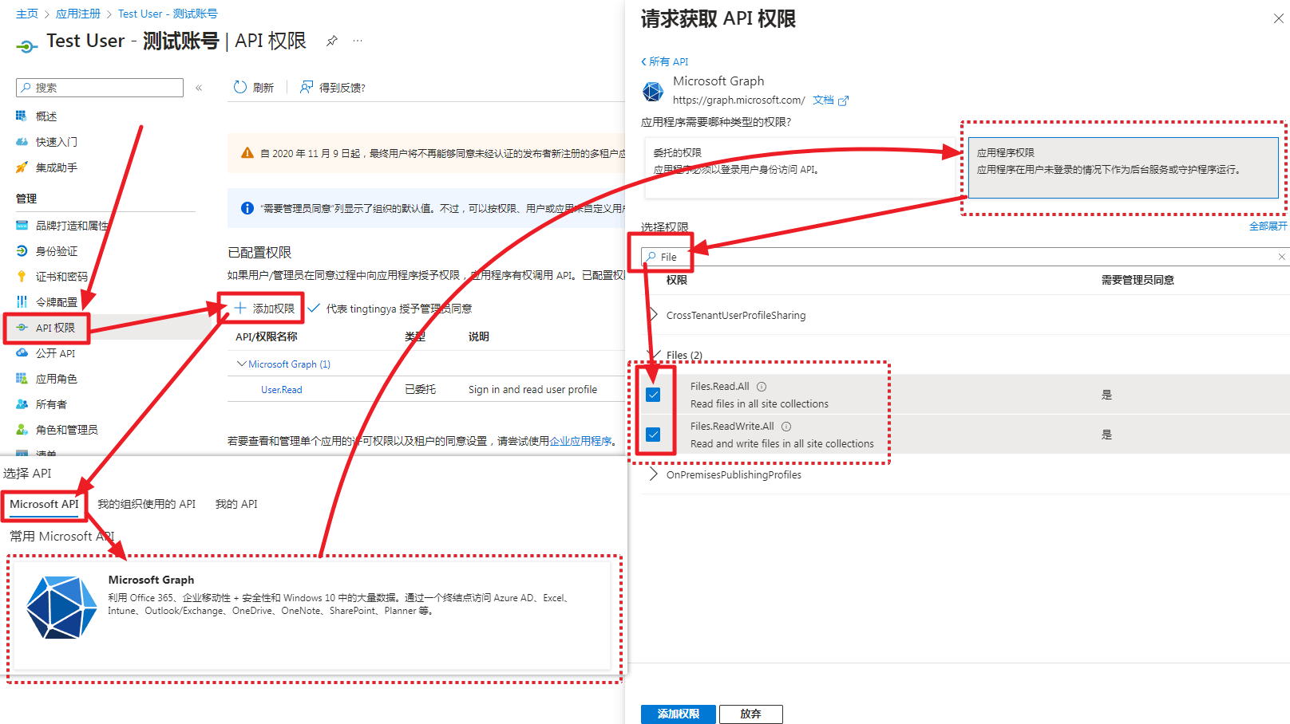1290x724 pixels.
Task: Go back via the 所有 API link
Action: [664, 61]
